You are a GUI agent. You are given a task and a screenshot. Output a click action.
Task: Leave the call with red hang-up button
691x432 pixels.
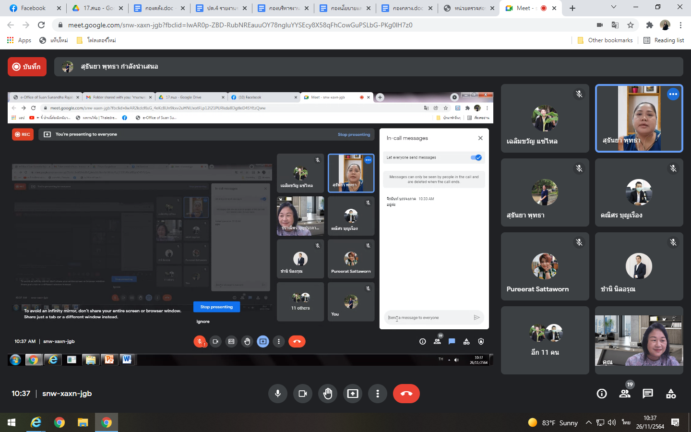pos(406,394)
